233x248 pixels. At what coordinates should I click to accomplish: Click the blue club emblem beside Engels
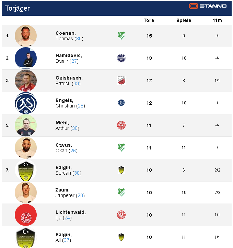[121, 103]
